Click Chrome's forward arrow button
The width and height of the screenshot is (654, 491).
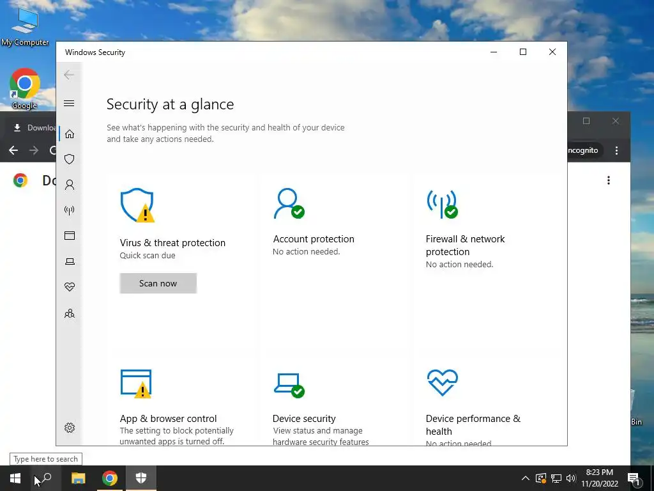(34, 150)
